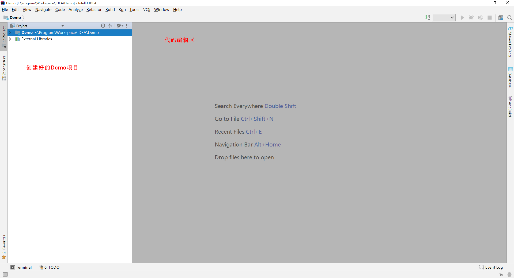Open the Terminal tool window
Viewport: 514px width, 278px height.
(21, 267)
